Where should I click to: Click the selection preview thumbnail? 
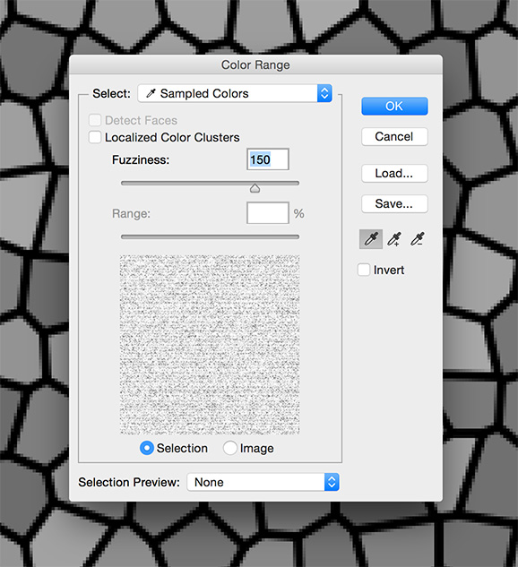coord(210,345)
